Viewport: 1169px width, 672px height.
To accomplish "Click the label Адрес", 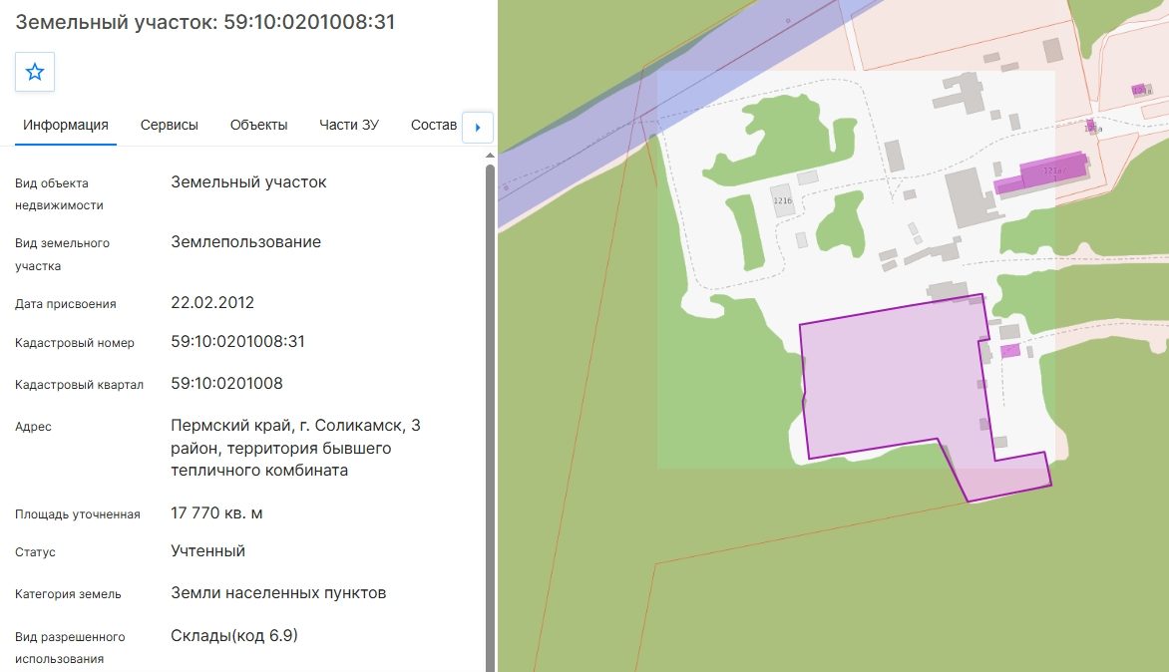I will [x=34, y=427].
